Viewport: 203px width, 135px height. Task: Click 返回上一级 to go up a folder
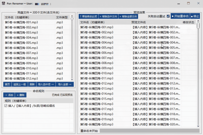click(x=20, y=84)
